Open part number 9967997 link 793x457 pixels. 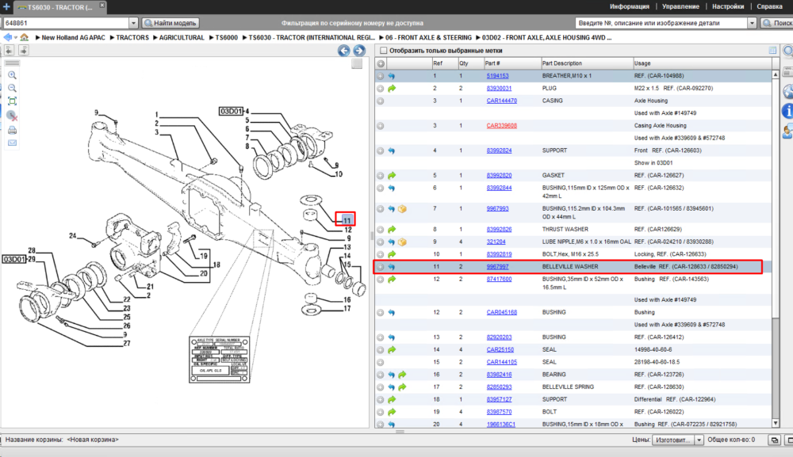click(x=498, y=267)
